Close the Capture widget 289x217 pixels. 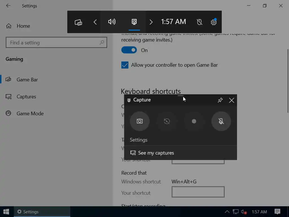(x=231, y=100)
